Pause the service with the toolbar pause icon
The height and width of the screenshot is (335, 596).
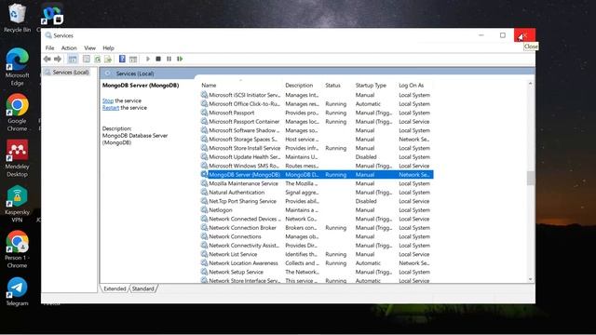click(x=169, y=59)
